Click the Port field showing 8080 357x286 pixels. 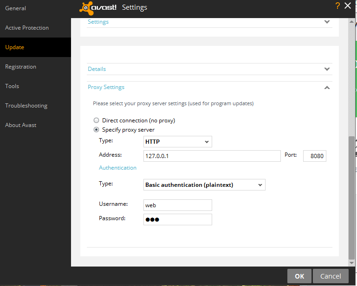[x=315, y=156]
